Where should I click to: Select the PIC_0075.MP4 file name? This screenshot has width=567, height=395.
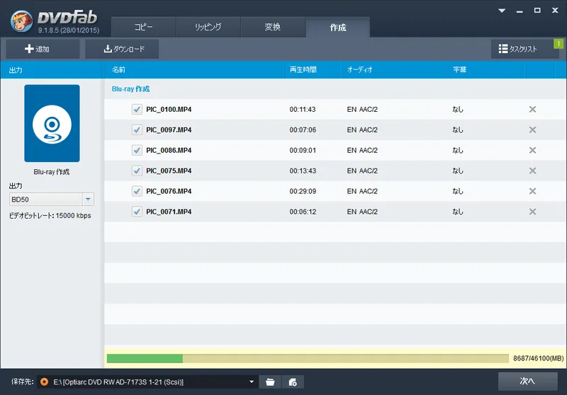click(x=169, y=171)
